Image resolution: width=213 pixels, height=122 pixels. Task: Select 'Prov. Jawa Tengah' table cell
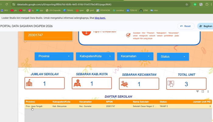34,106
